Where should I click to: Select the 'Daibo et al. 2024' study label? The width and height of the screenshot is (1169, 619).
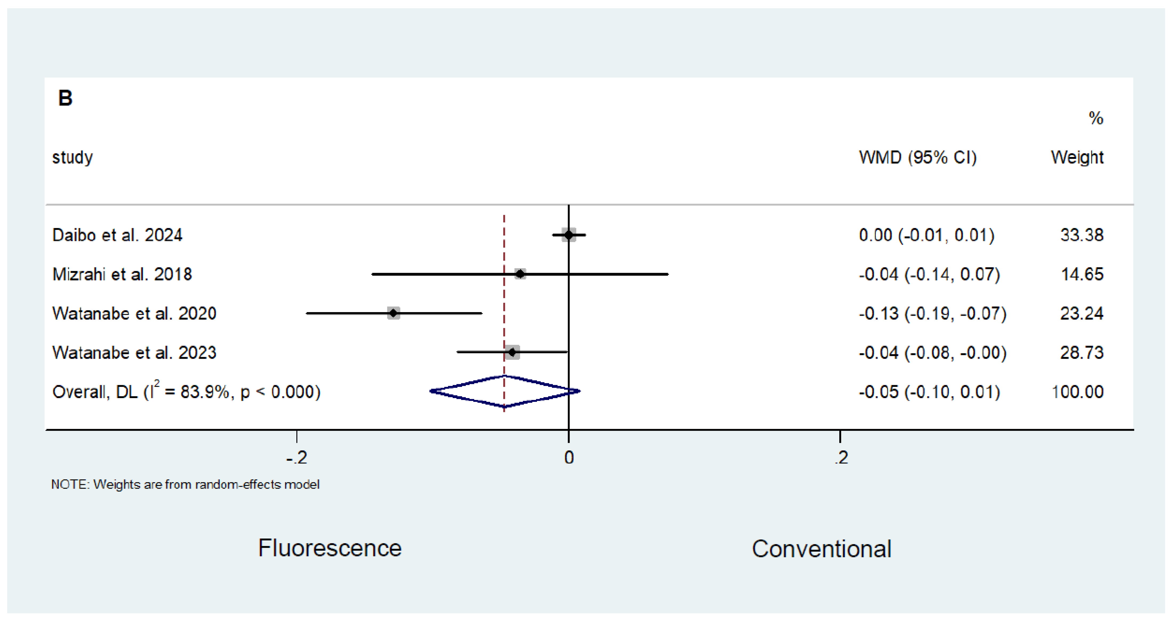click(x=117, y=235)
